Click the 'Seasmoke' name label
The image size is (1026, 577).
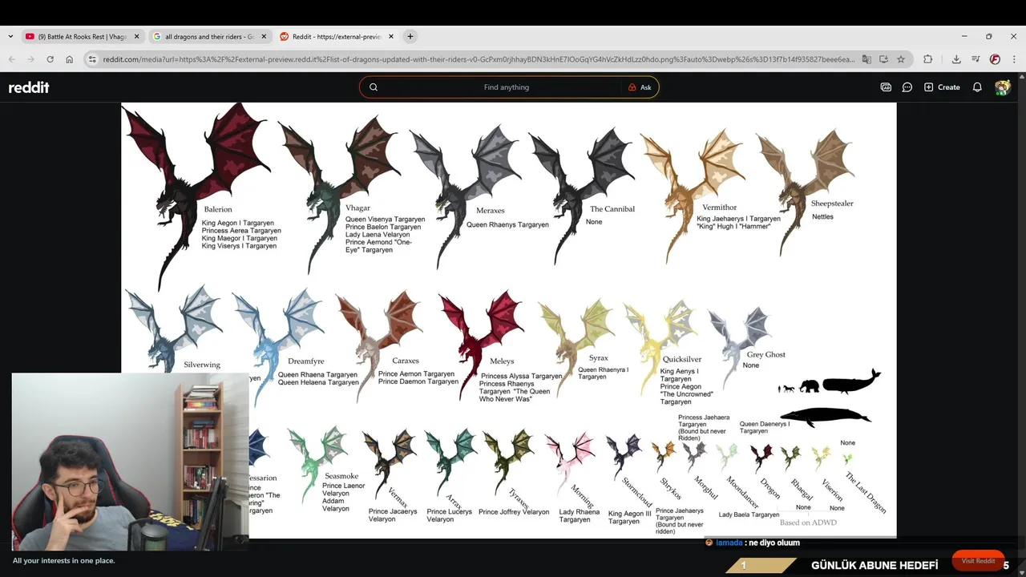(341, 476)
